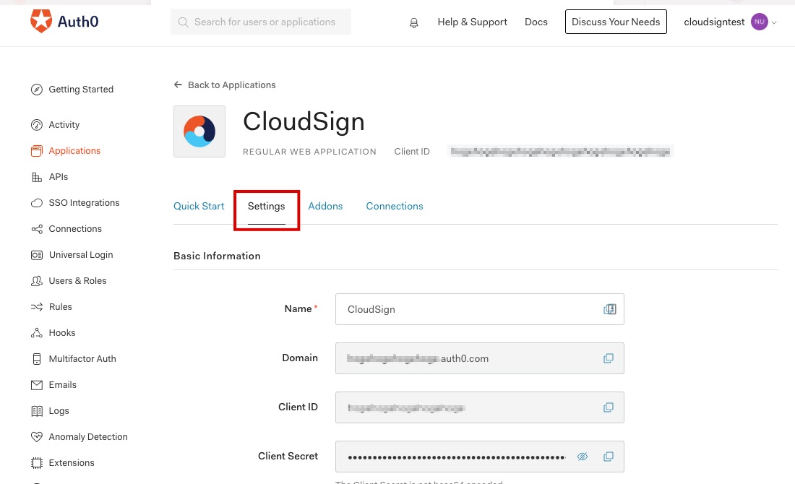
Task: Click the REGULAR WEB APPLICATION label
Action: [309, 152]
